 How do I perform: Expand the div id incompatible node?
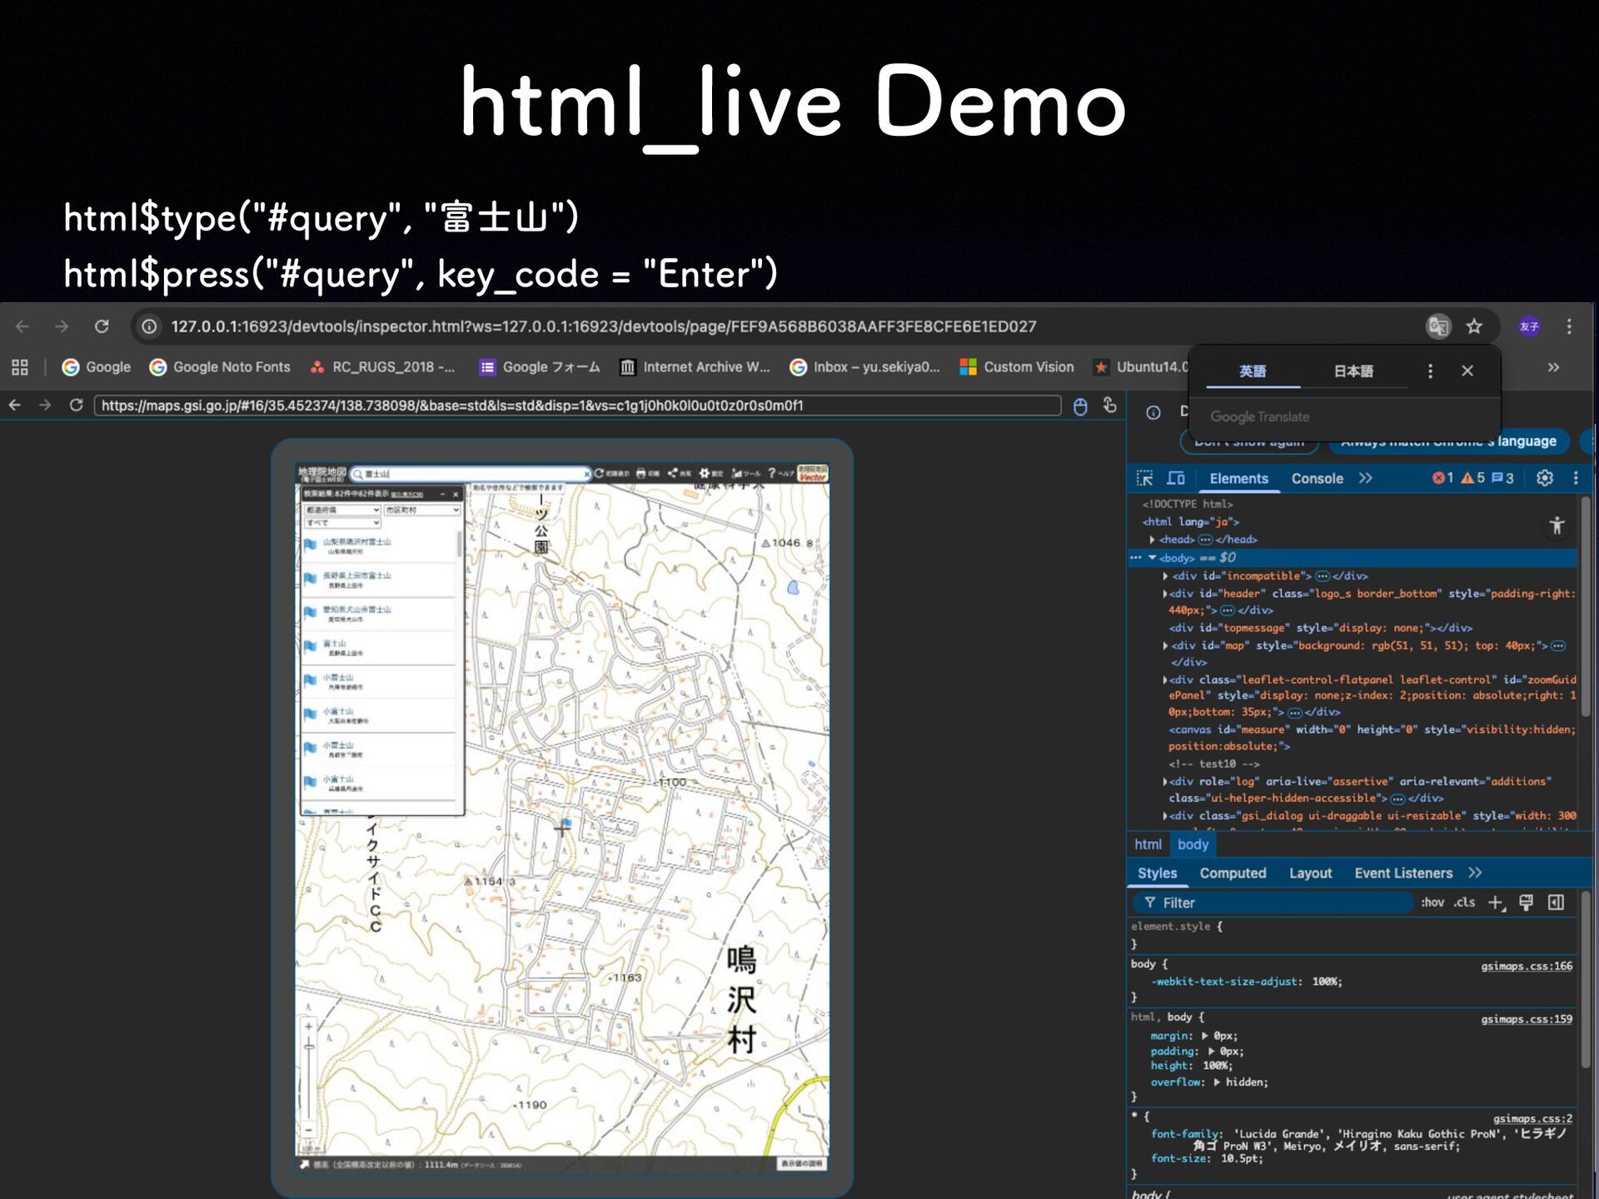click(1165, 576)
